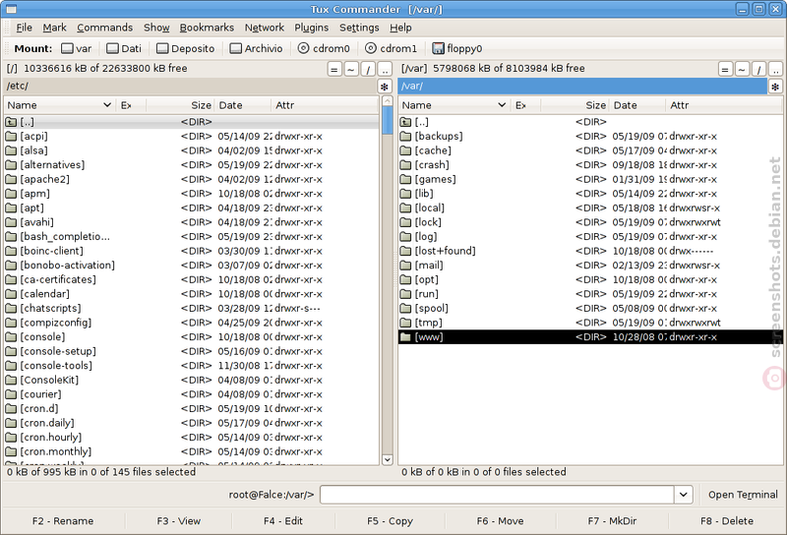Click the /etc/ path bar
787x535 pixels.
tap(190, 87)
